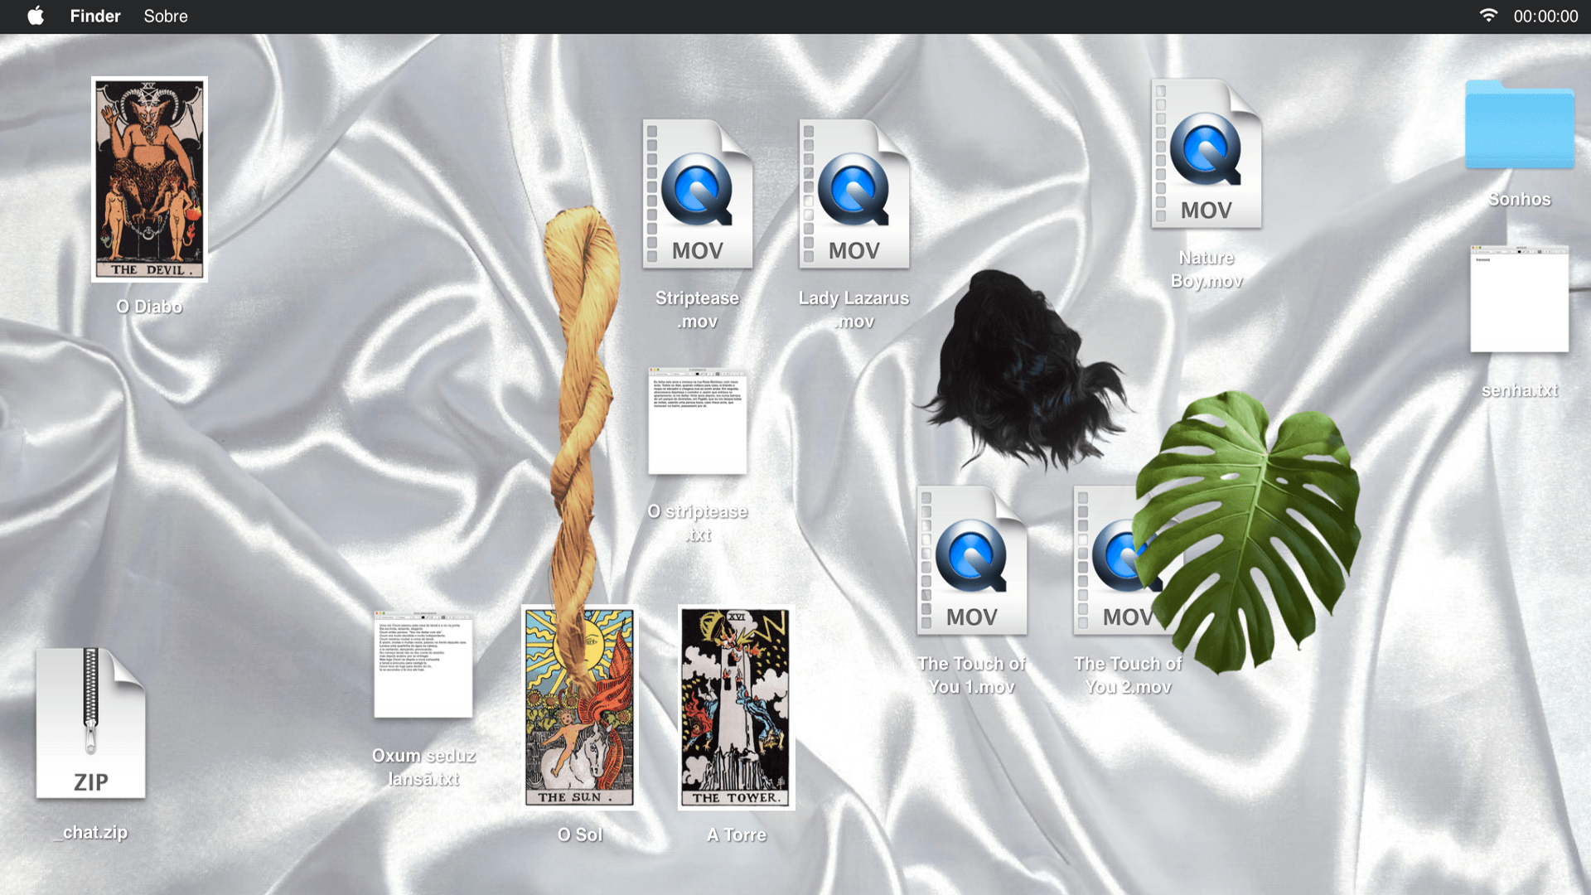The image size is (1591, 895).
Task: Select the "O Diabo" label
Action: [149, 307]
